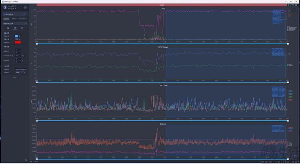Open the application selection dropdown
The width and height of the screenshot is (300, 164).
[x=15, y=24]
